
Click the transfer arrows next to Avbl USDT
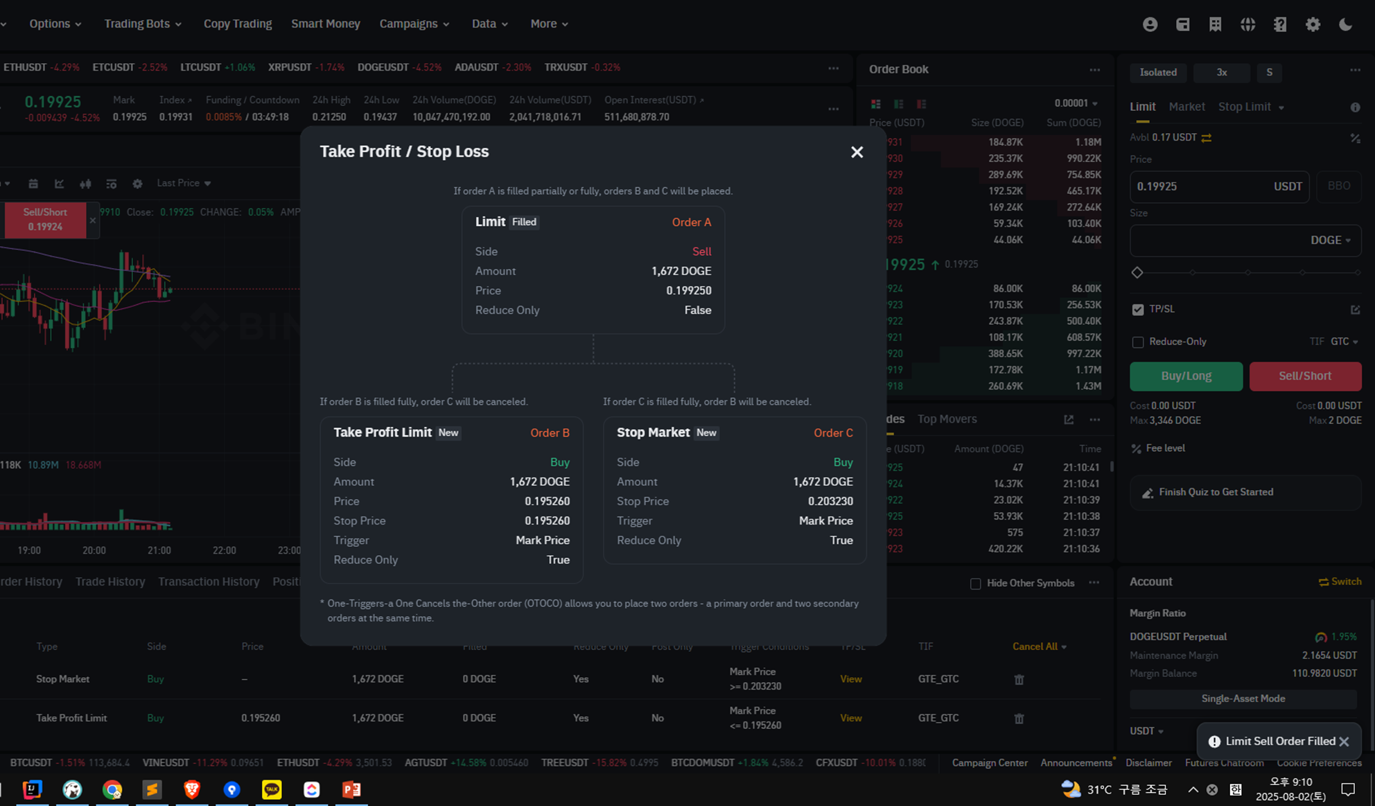point(1207,138)
